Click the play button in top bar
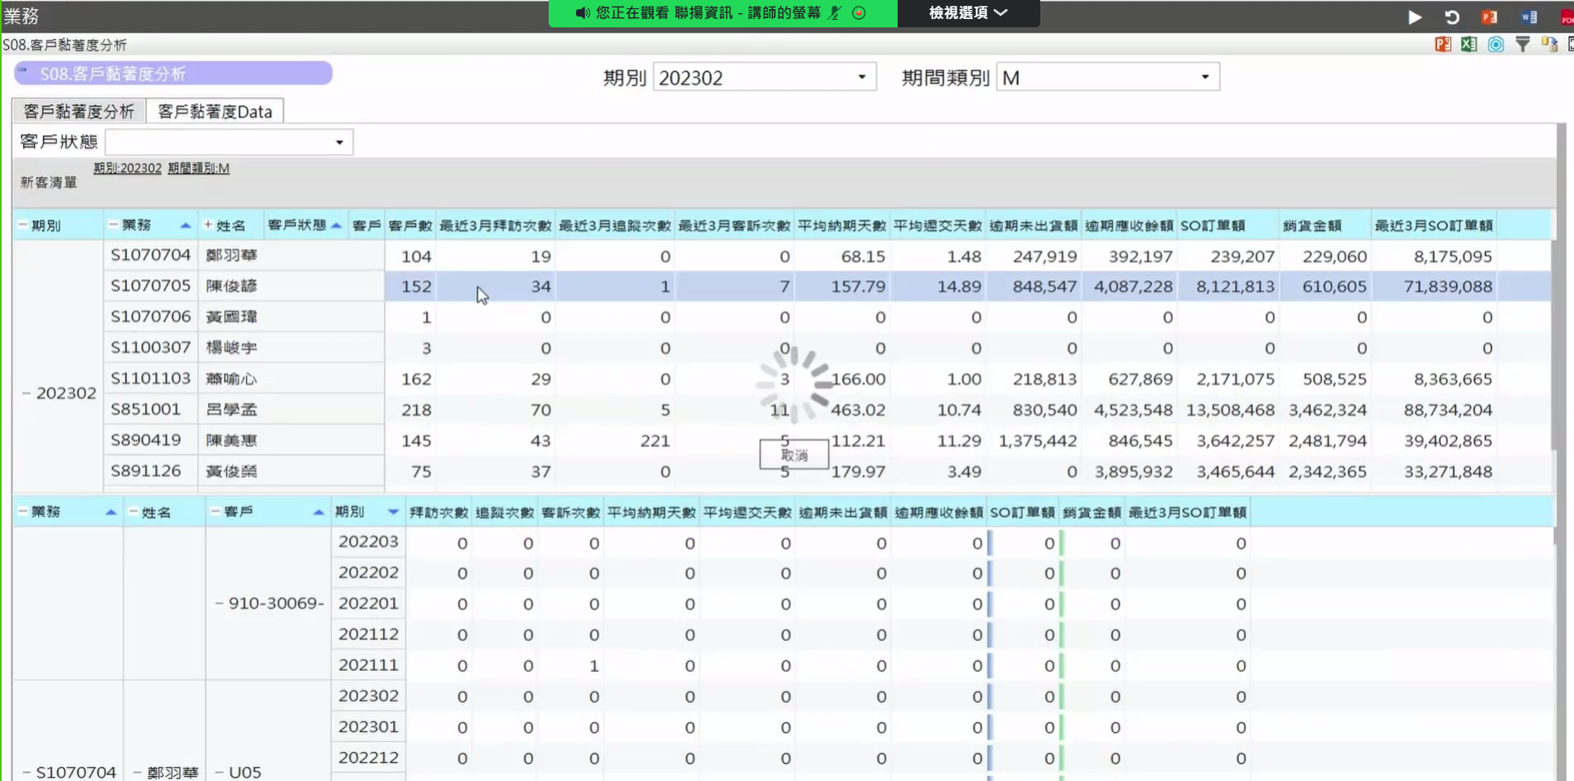 pos(1414,17)
